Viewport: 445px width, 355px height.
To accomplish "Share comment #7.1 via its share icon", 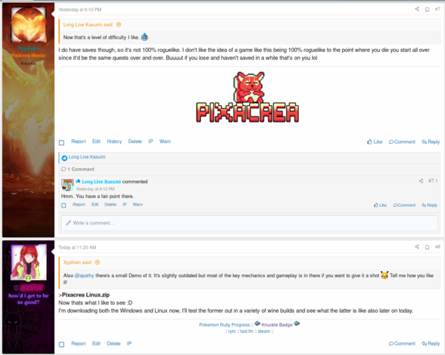I will (x=421, y=181).
